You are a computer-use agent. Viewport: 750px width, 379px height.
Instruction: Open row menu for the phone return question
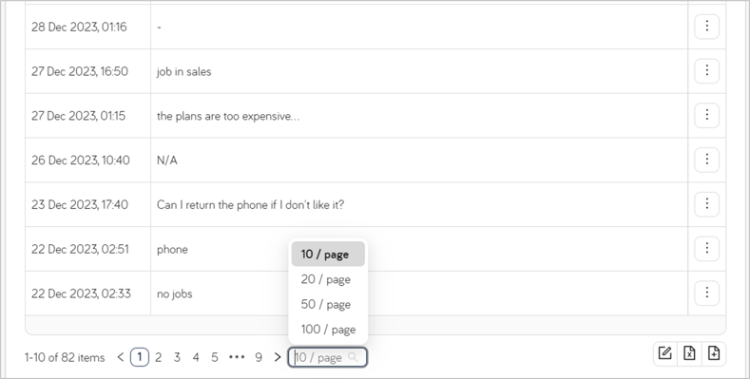(x=706, y=204)
